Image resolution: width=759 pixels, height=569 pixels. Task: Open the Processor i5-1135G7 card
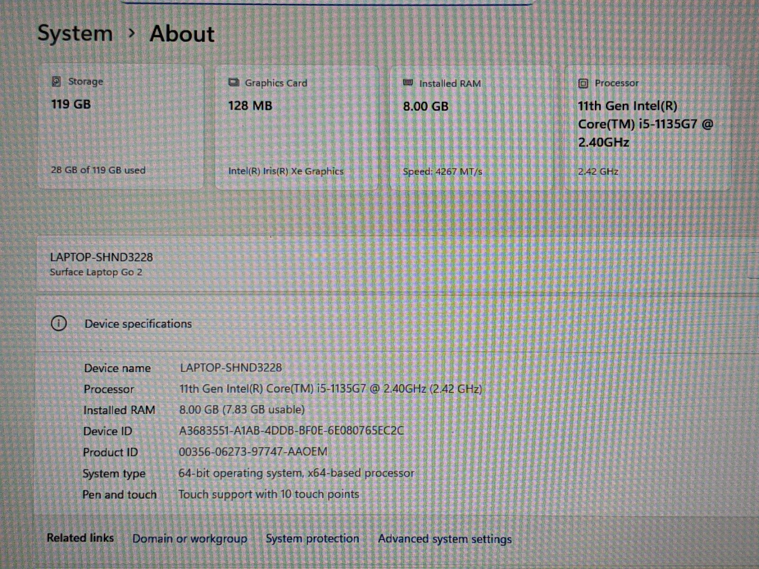click(x=647, y=128)
